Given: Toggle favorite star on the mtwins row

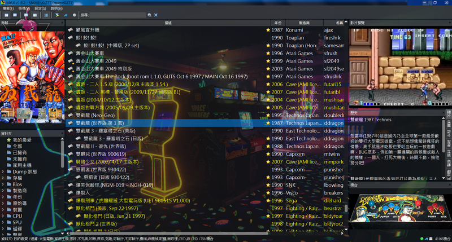Looking at the screenshot, I should pyautogui.click(x=268, y=154).
